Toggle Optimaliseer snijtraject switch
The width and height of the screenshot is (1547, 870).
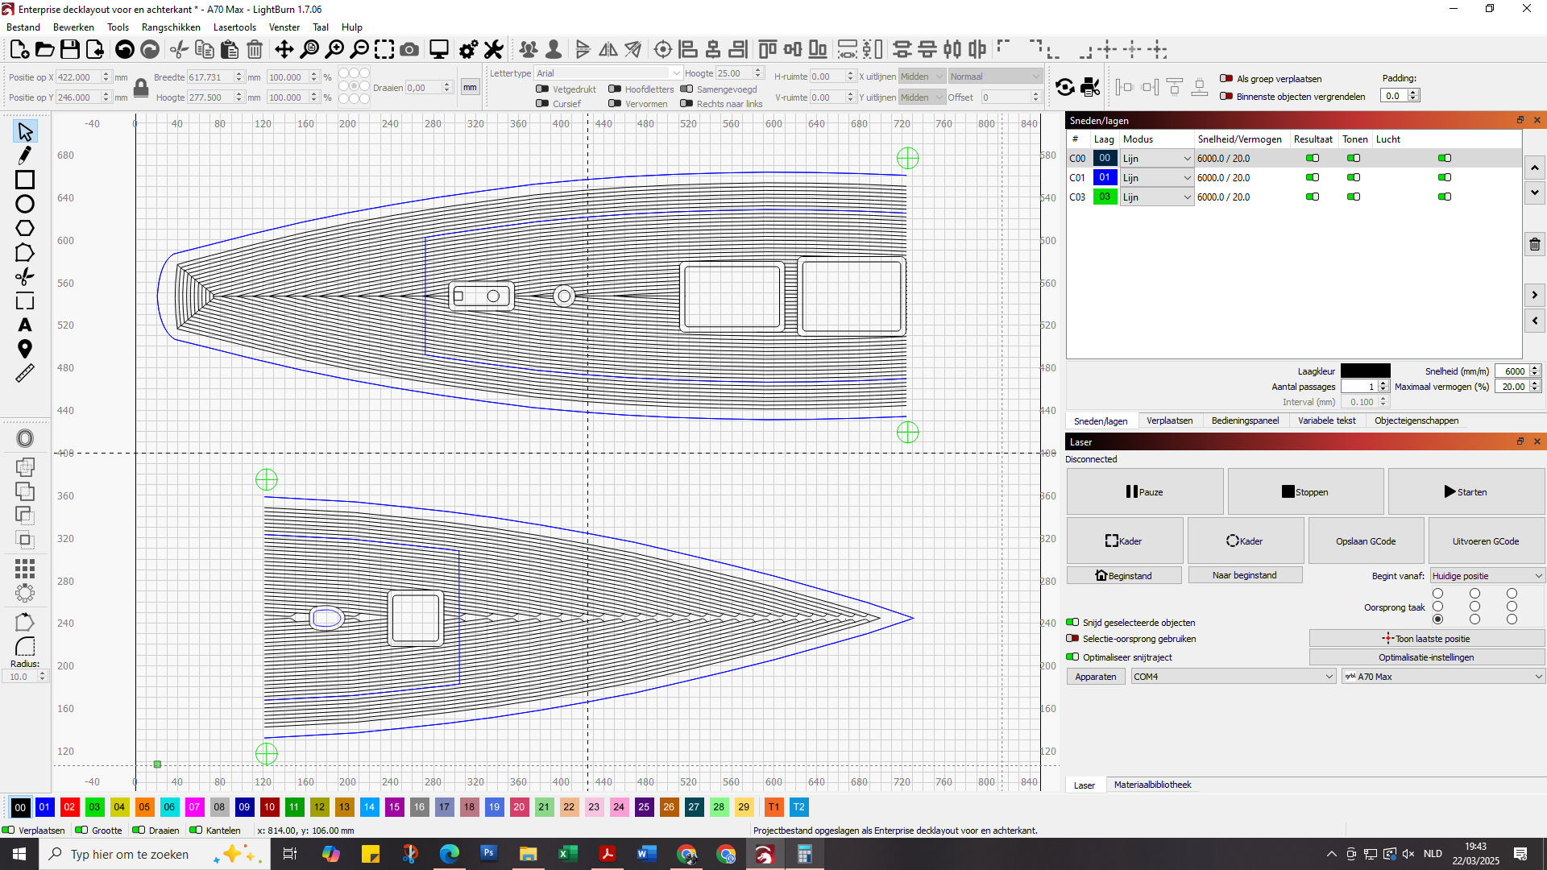click(1072, 657)
